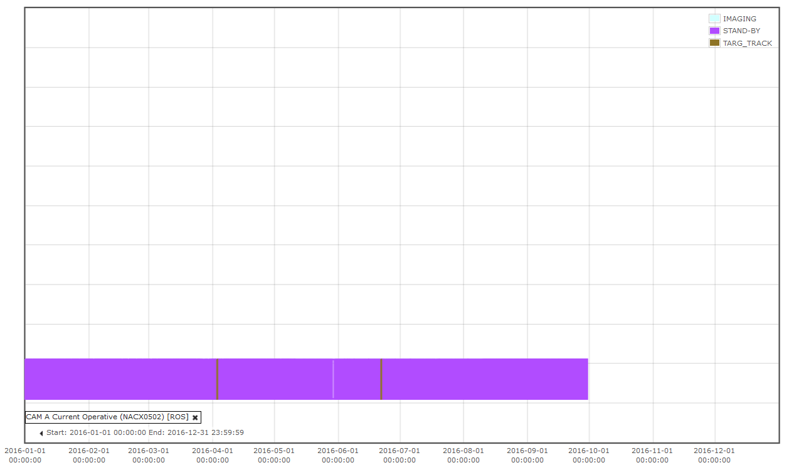799x465 pixels.
Task: Click the Start/End date range text
Action: click(x=145, y=432)
